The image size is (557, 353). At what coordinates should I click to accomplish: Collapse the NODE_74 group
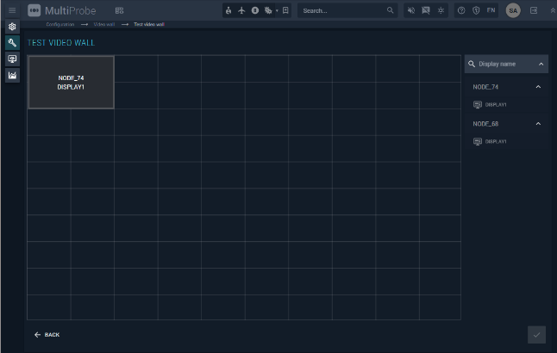click(539, 87)
